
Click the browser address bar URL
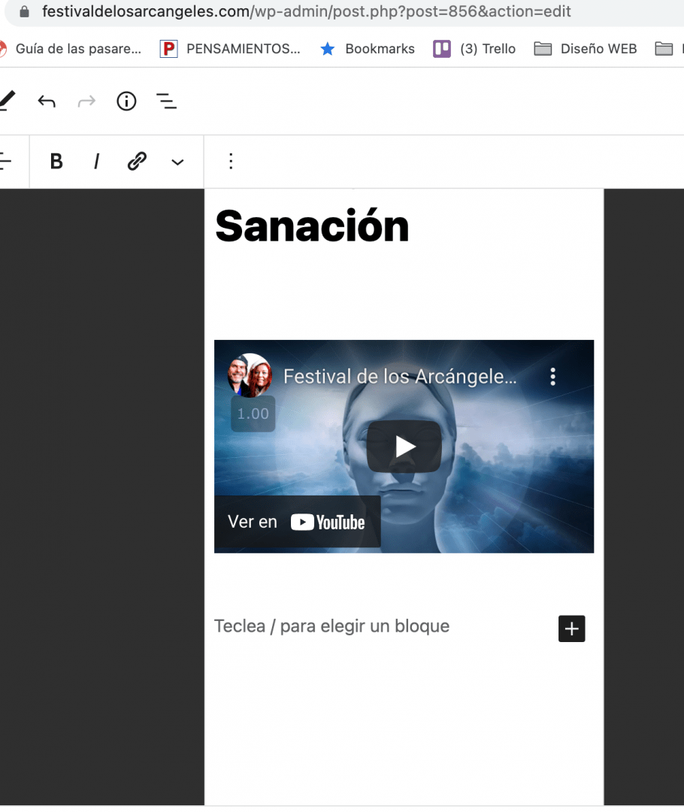pos(307,11)
